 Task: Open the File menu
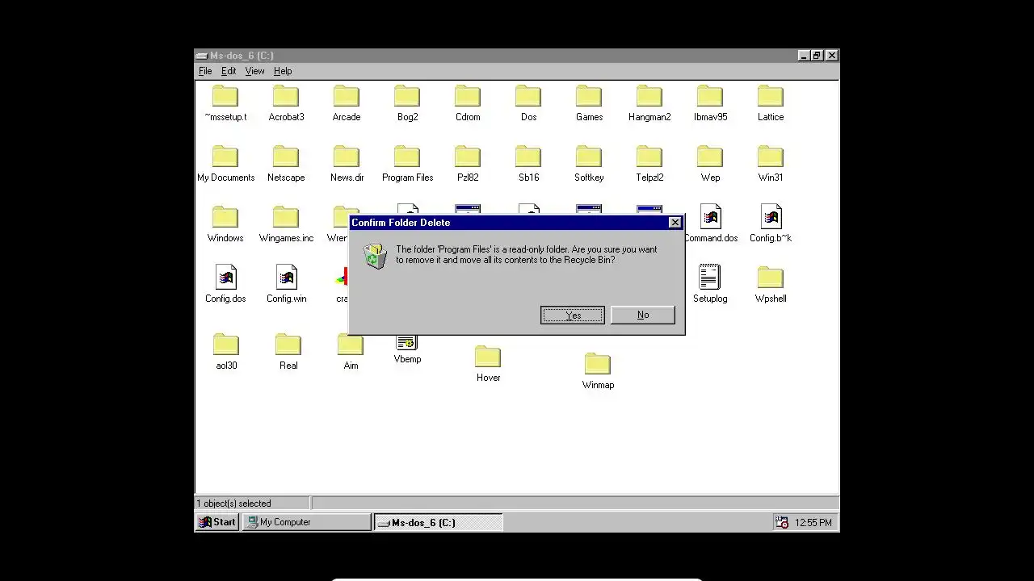click(205, 71)
